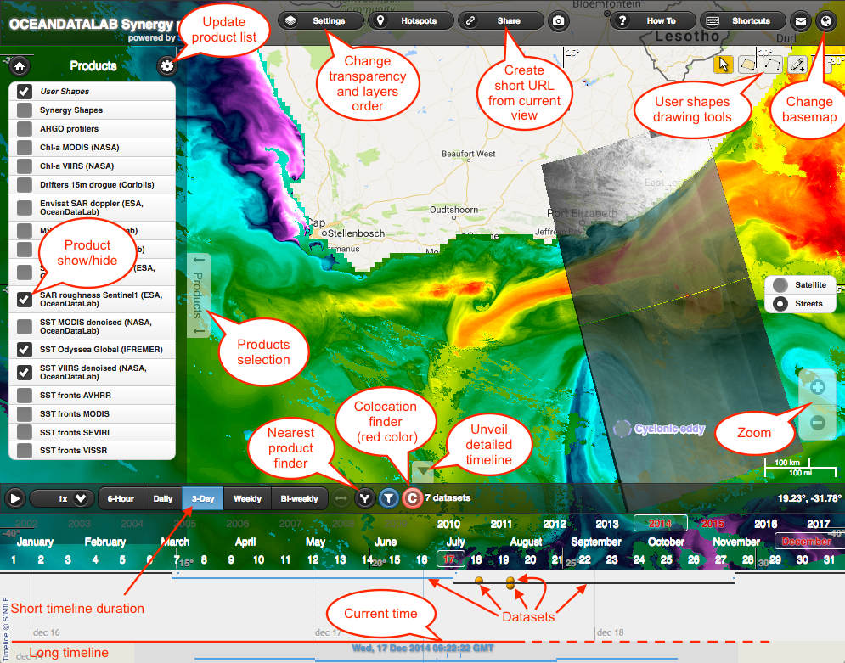Image resolution: width=845 pixels, height=663 pixels.
Task: Click Share to create short URL
Action: (501, 21)
